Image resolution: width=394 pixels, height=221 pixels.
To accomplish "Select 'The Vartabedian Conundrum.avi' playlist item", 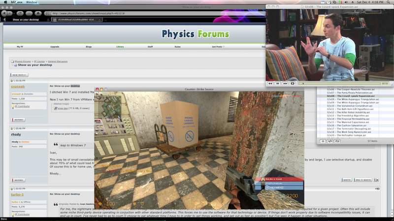I will click(x=351, y=106).
